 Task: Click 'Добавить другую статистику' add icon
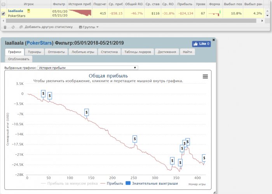pos(21,27)
